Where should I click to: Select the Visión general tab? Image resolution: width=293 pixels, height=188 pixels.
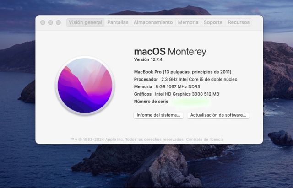86,22
